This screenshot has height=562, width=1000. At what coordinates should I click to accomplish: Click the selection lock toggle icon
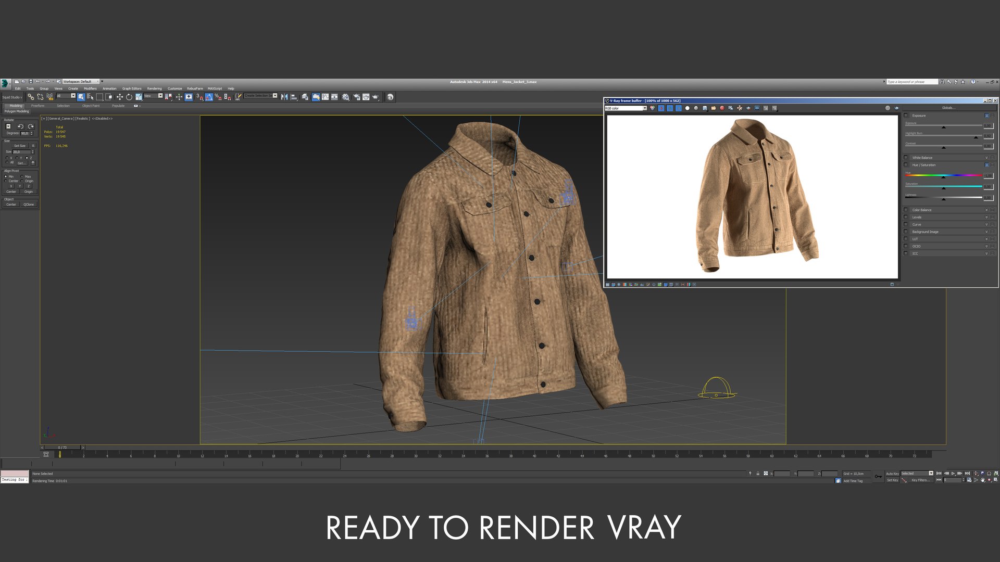[x=758, y=474]
